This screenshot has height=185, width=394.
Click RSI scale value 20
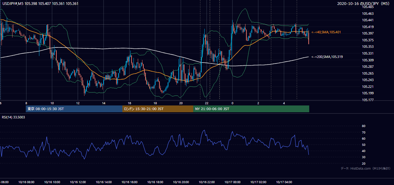tap(363, 163)
